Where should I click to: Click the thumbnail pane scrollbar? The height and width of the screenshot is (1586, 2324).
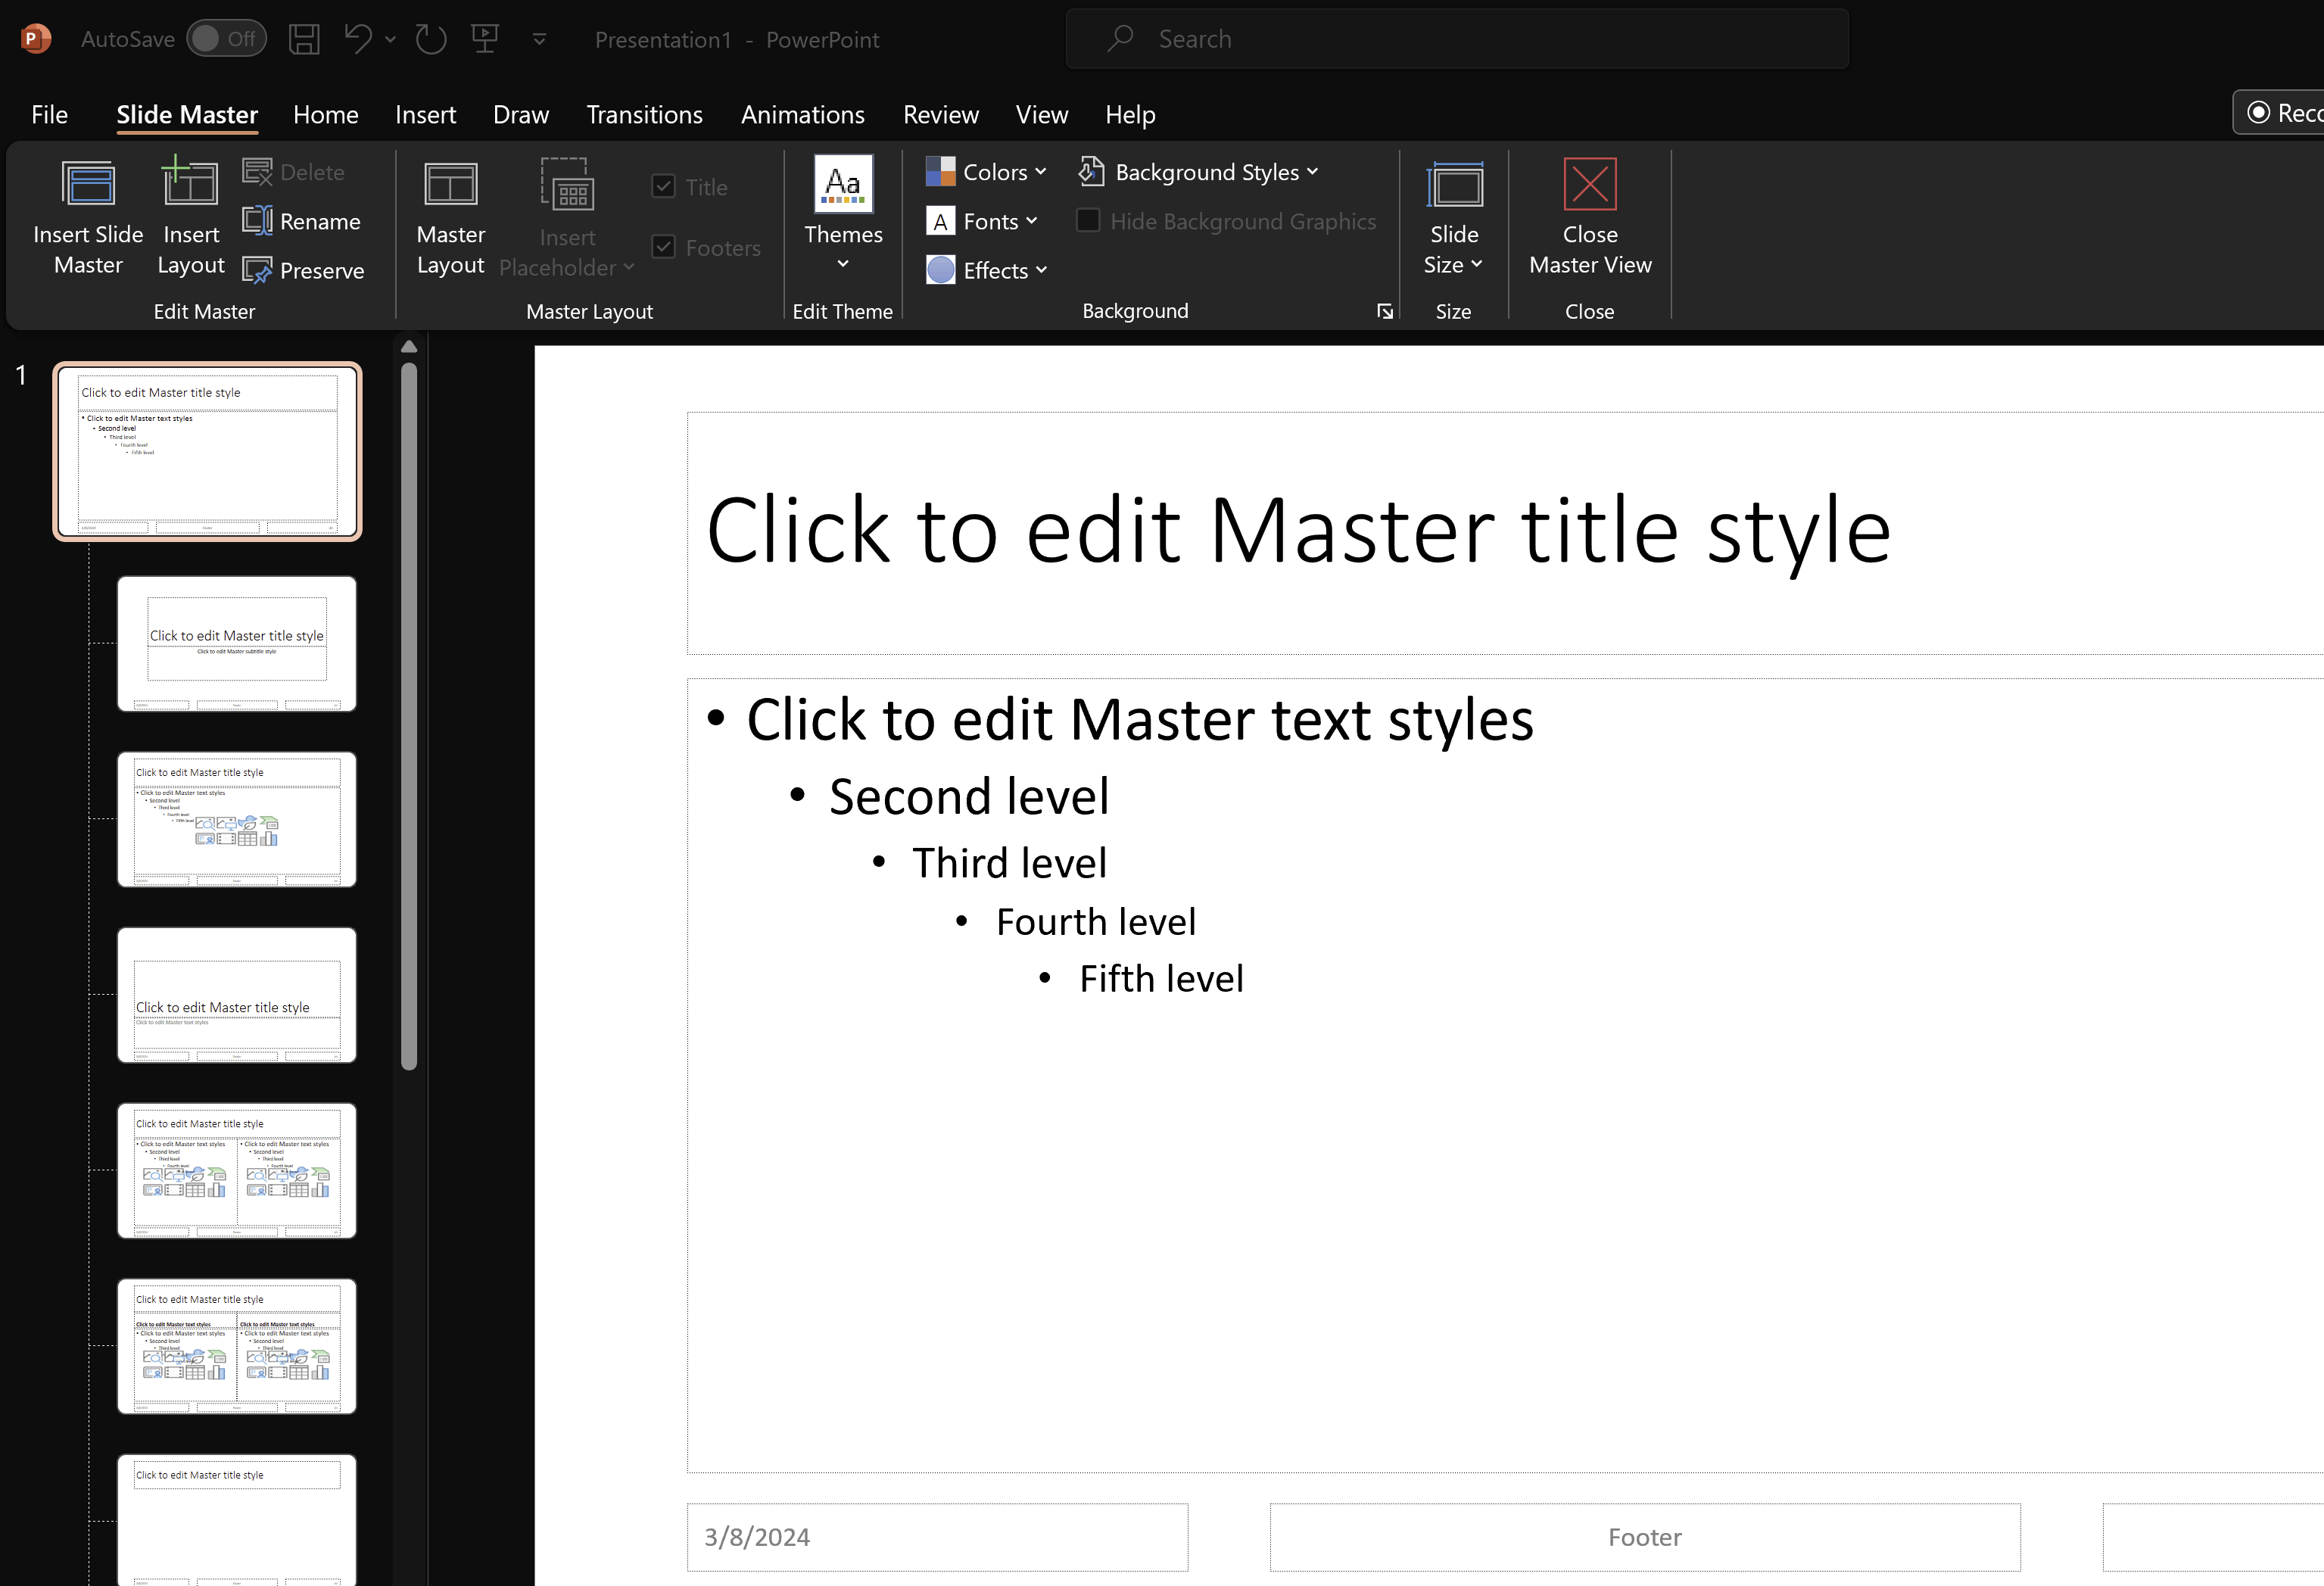pyautogui.click(x=408, y=716)
